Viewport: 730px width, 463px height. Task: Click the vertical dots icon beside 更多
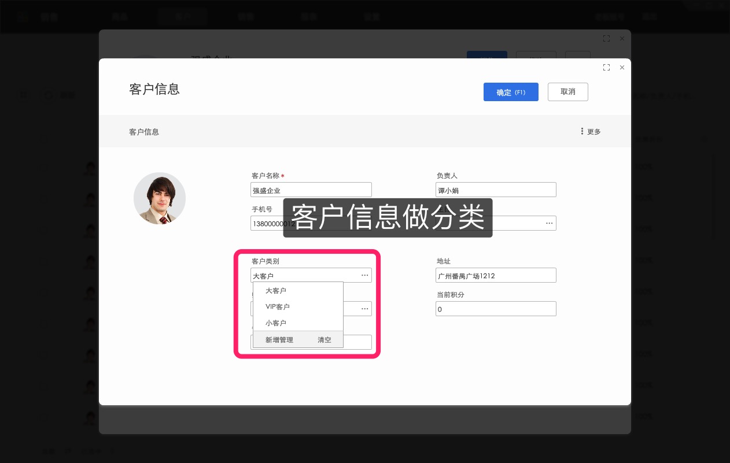(x=582, y=131)
